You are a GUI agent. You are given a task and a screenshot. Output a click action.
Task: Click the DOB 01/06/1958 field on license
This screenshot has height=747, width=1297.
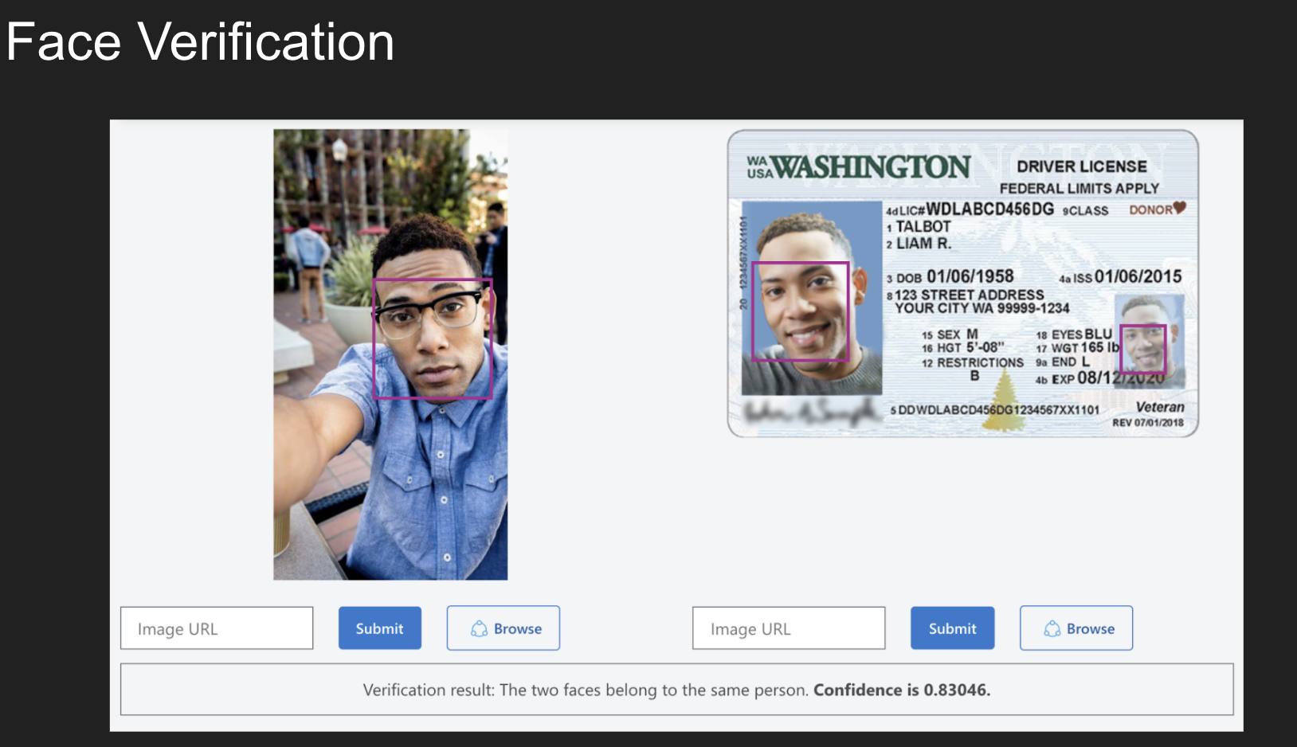click(x=950, y=276)
